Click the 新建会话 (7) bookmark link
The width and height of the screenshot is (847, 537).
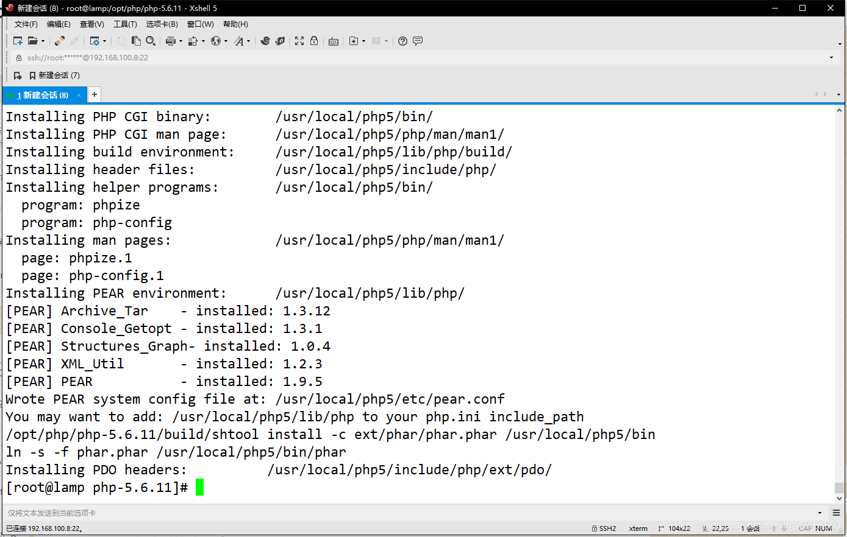click(55, 75)
